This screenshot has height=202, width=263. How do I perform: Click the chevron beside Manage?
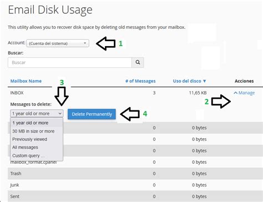coord(235,93)
